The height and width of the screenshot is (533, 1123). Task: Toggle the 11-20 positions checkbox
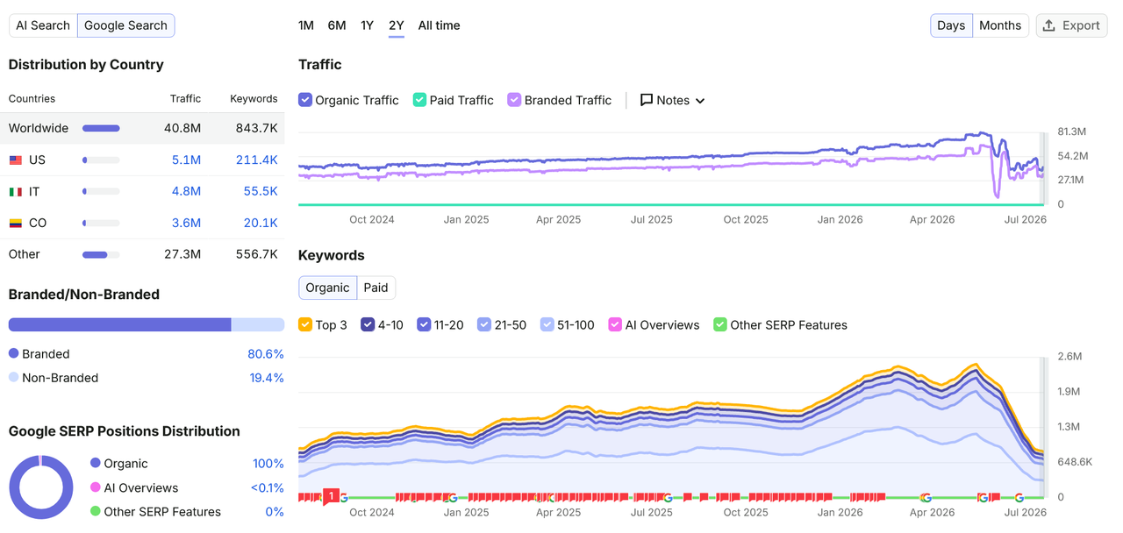point(425,324)
